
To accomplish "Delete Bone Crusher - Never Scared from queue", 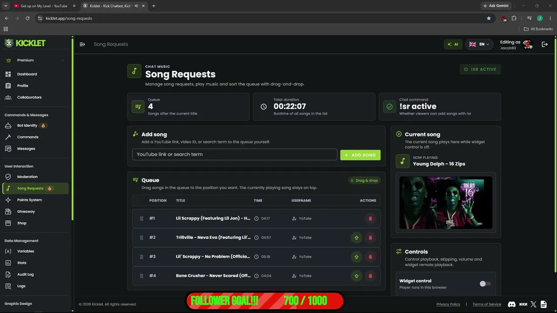I will pyautogui.click(x=370, y=276).
